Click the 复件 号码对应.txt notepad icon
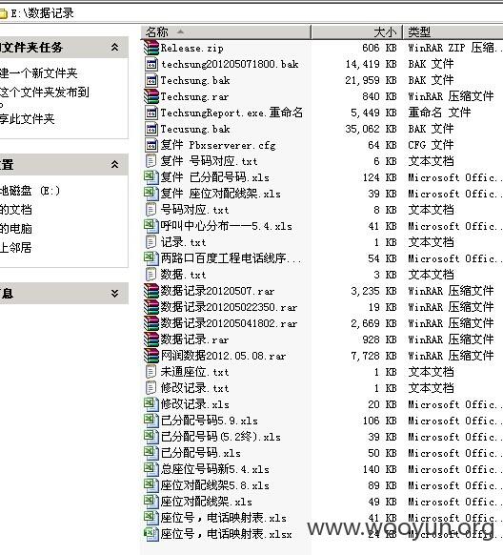 [x=151, y=161]
